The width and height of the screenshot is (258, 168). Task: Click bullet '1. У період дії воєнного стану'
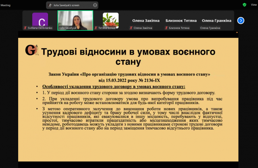point(129,93)
